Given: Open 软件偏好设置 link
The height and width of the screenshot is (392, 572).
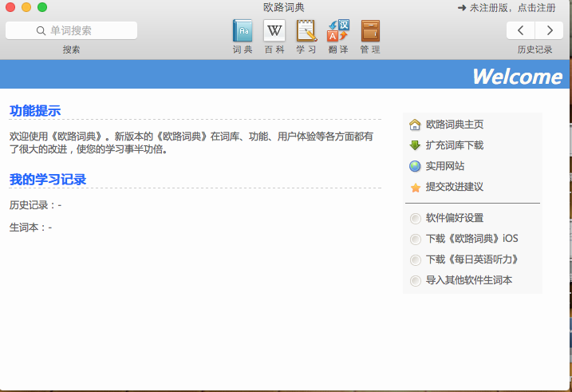Looking at the screenshot, I should coord(455,218).
